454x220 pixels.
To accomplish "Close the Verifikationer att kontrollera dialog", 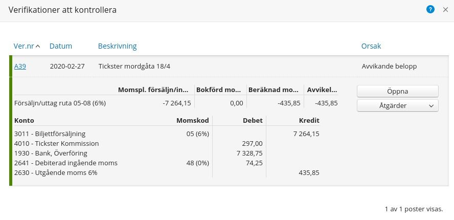I will (445, 9).
